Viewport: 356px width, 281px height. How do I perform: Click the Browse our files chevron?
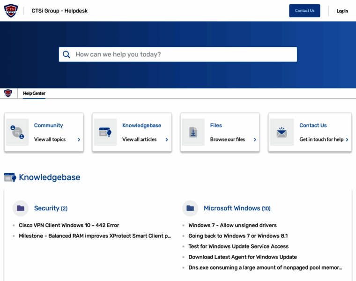[255, 140]
